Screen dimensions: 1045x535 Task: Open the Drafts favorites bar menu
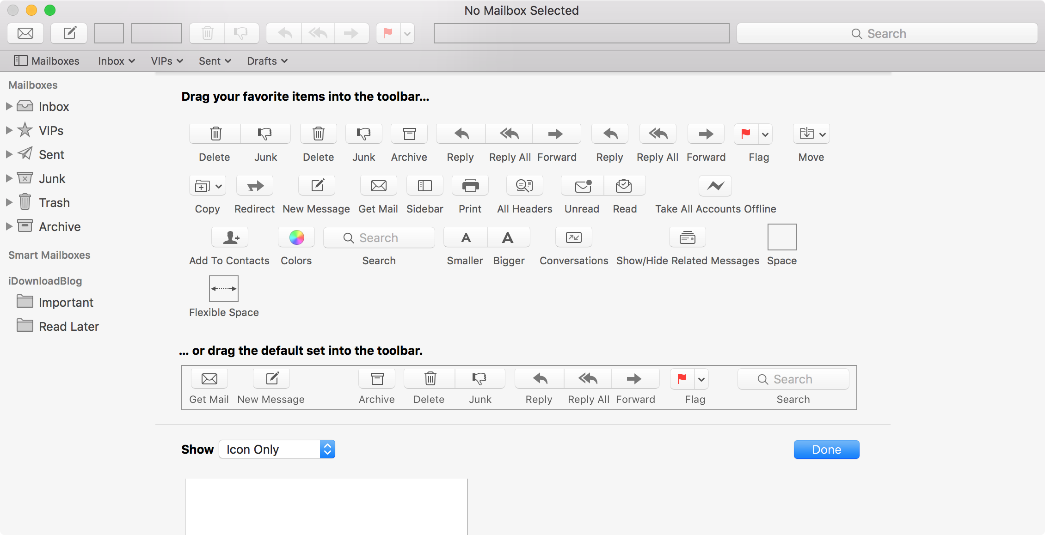[267, 61]
